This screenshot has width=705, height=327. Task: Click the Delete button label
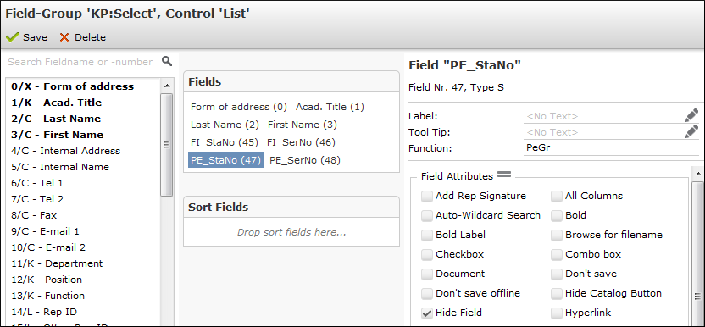point(90,37)
